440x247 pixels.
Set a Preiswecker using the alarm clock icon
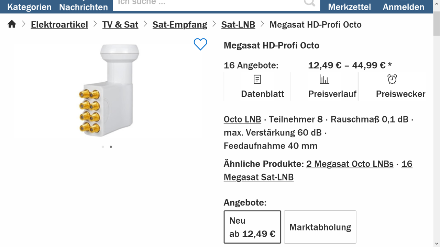pyautogui.click(x=392, y=79)
